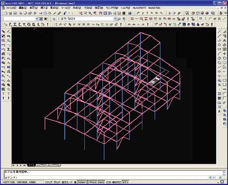This screenshot has height=185, width=228.
Task: Switch to the レイアウト1 tab
Action: click(x=42, y=165)
